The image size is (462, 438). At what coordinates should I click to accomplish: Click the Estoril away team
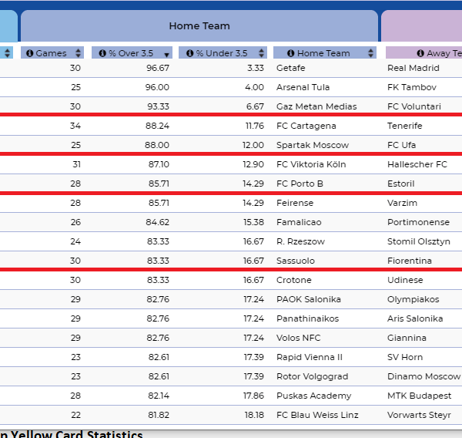click(x=401, y=184)
